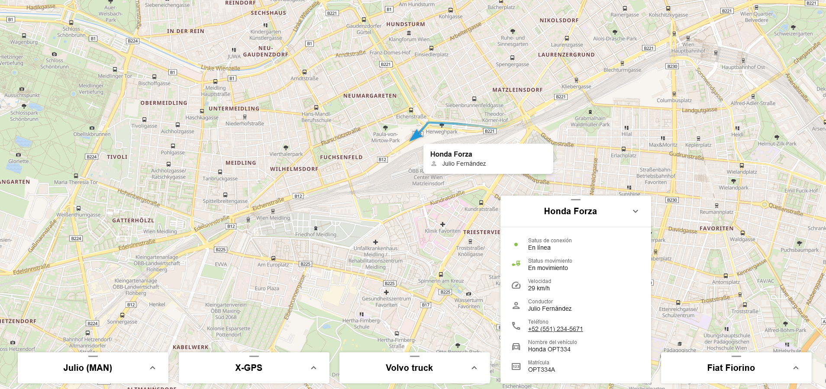This screenshot has height=389, width=826.
Task: Click the Honda Forza map tooltip title
Action: [451, 154]
